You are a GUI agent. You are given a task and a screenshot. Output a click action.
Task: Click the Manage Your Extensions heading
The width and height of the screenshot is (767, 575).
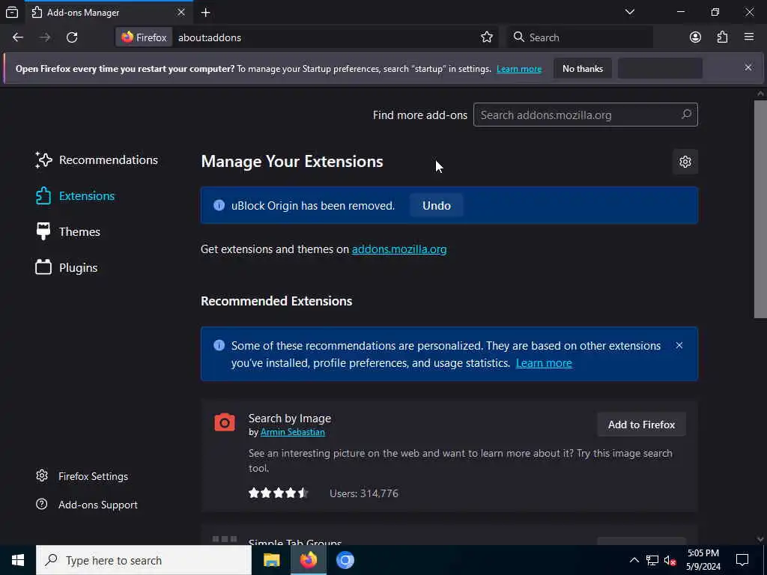(292, 162)
